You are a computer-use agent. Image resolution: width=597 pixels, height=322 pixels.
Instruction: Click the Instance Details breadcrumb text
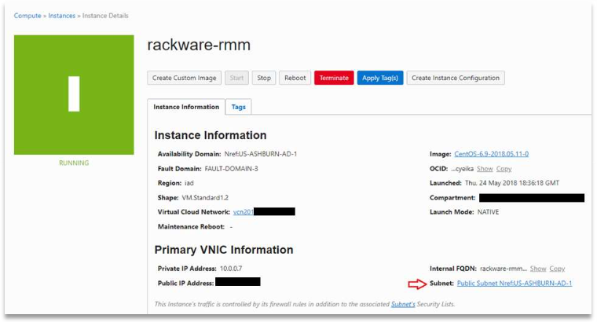pyautogui.click(x=105, y=16)
